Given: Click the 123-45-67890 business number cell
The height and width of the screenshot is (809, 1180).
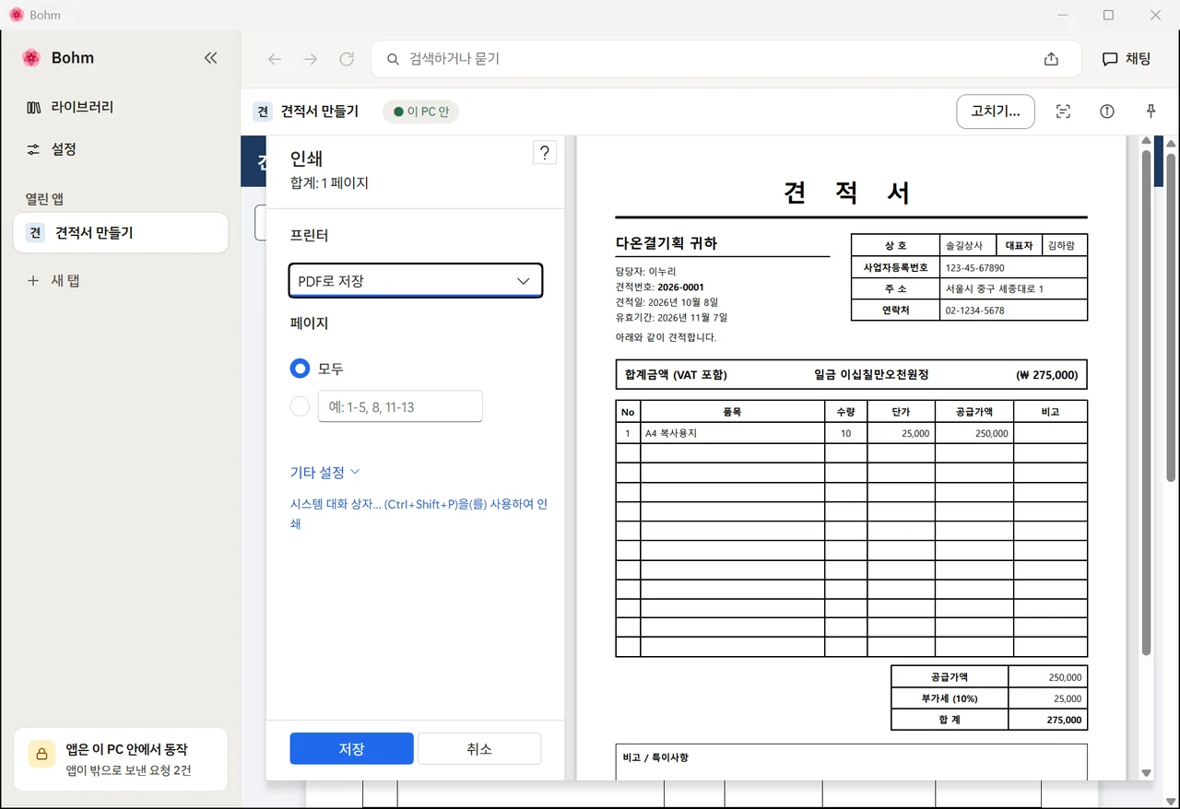Looking at the screenshot, I should [x=1013, y=267].
